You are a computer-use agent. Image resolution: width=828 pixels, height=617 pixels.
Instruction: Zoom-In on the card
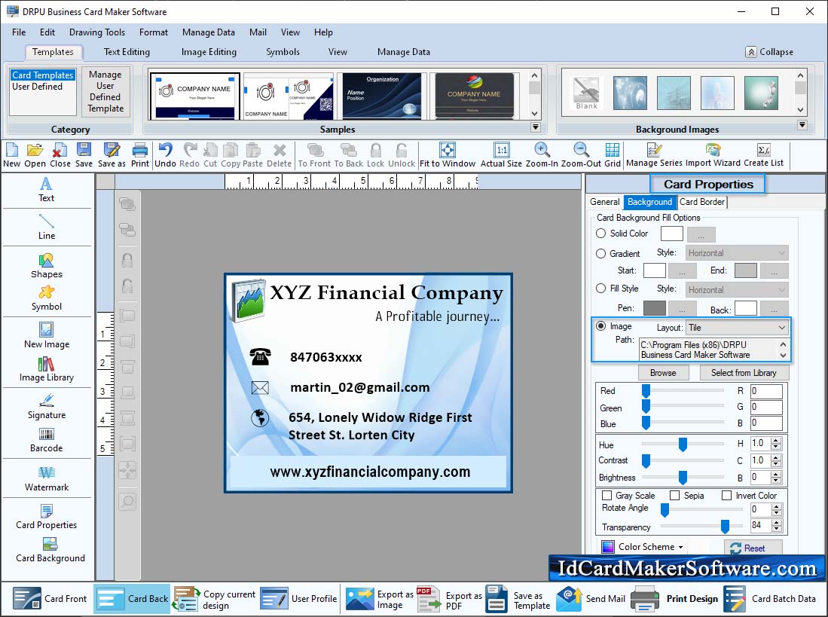click(542, 156)
